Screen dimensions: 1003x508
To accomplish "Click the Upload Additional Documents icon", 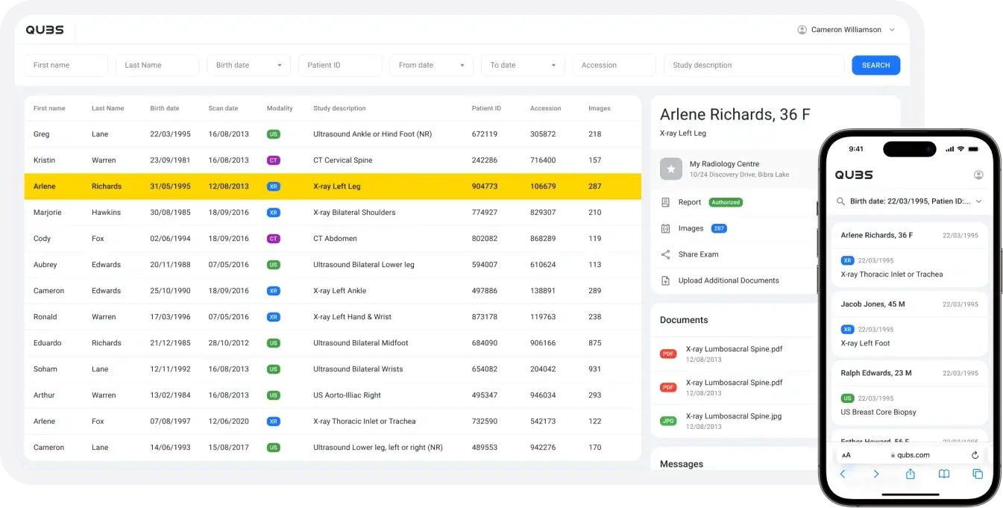I will click(665, 280).
